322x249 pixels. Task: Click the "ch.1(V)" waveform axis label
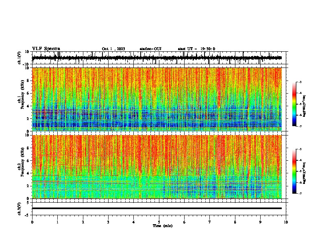[x=20, y=58]
